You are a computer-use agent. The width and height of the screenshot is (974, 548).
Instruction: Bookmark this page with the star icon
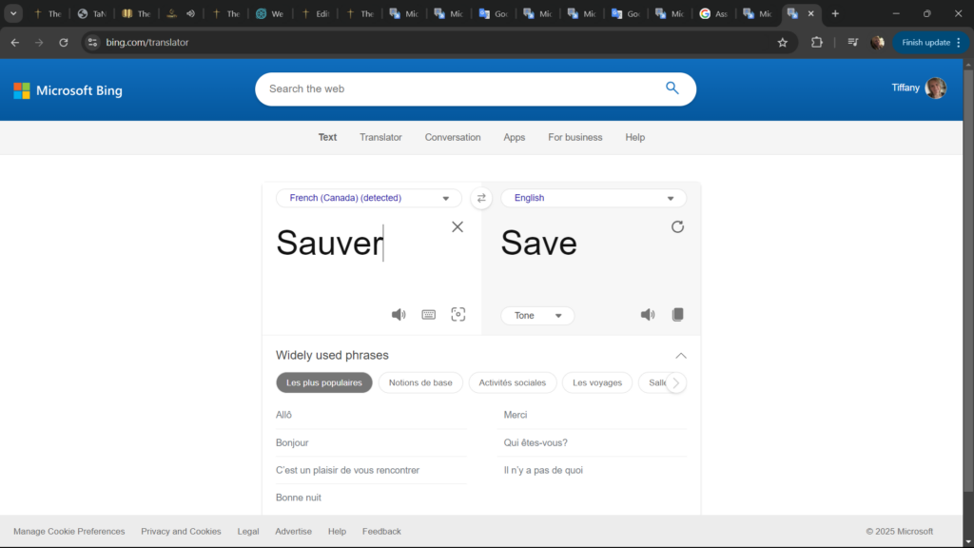click(x=783, y=42)
